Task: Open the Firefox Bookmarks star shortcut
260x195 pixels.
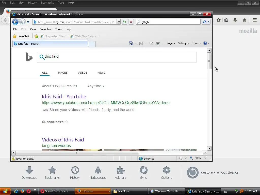Action: [x=52, y=173]
